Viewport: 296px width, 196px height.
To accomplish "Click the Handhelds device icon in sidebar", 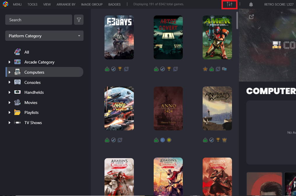I will coord(17,92).
